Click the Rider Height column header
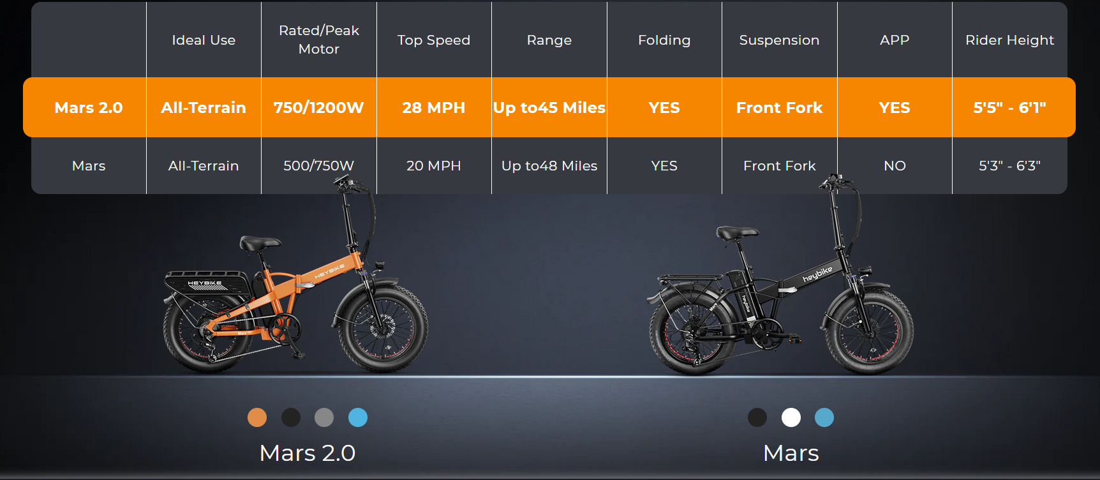Viewport: 1100px width, 480px height. (x=1009, y=40)
